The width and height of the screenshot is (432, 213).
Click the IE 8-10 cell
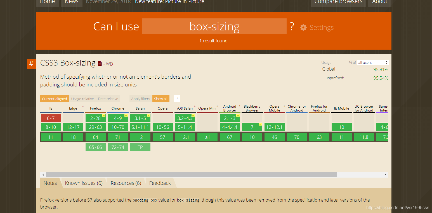coord(51,127)
